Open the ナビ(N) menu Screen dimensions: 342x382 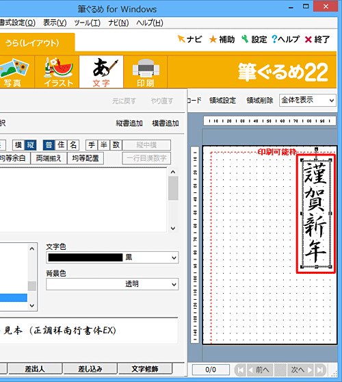118,23
